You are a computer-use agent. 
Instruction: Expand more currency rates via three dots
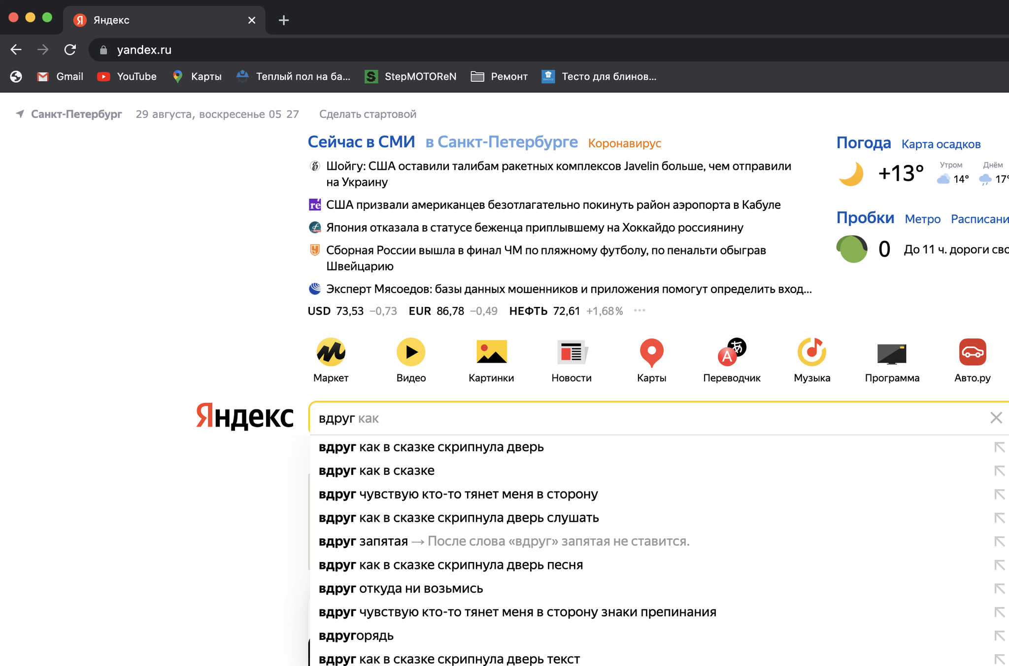639,311
